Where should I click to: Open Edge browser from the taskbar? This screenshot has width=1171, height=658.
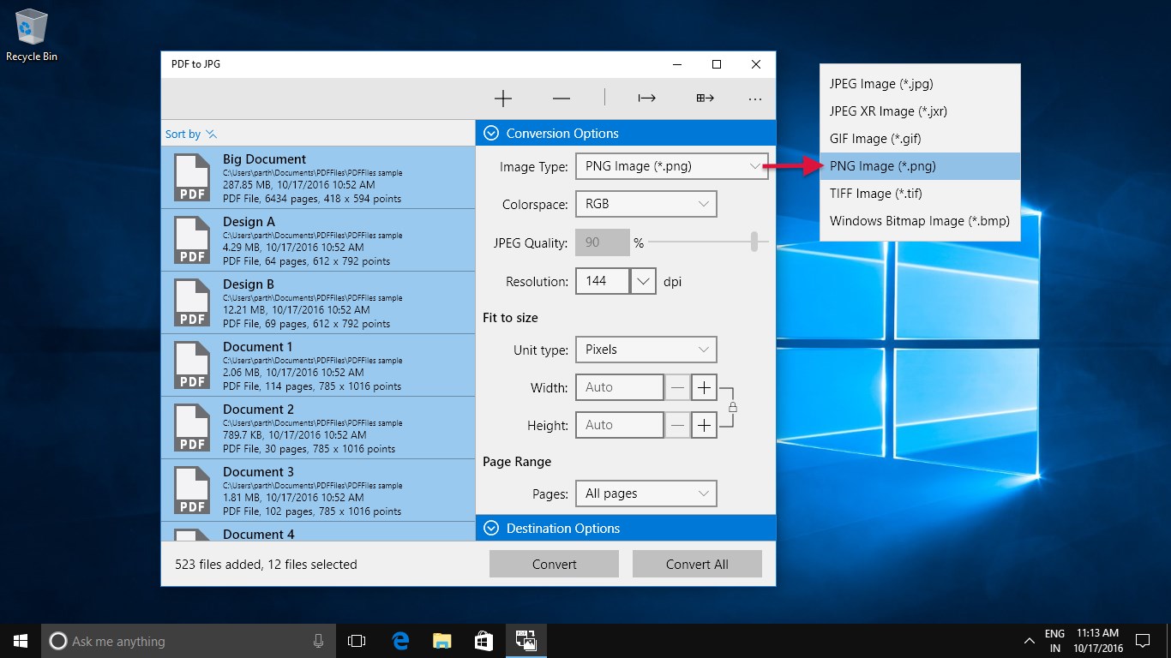399,641
